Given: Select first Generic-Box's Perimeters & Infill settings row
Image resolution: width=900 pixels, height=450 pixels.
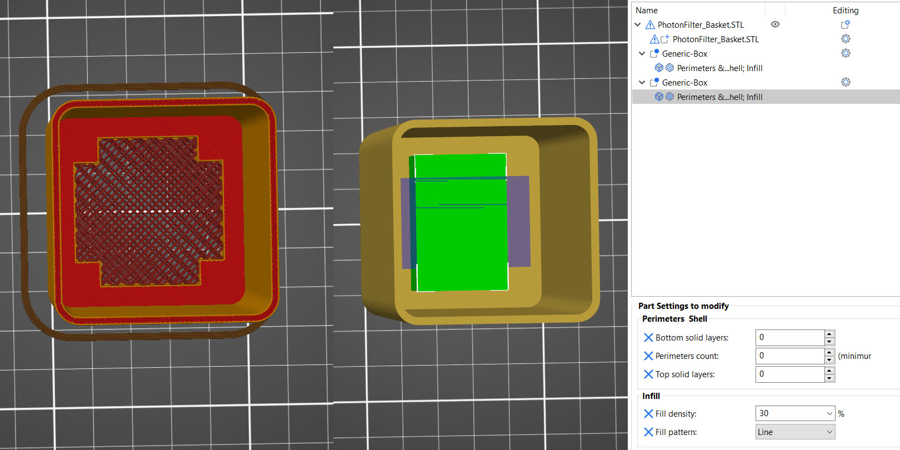Looking at the screenshot, I should point(719,68).
